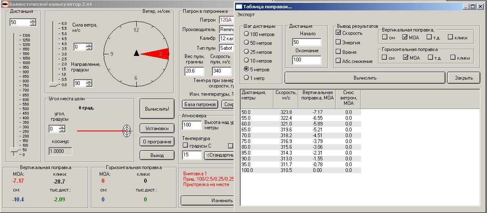Select the 100 метров step radio button
Viewport: 487px width, 213px height.
pos(247,34)
